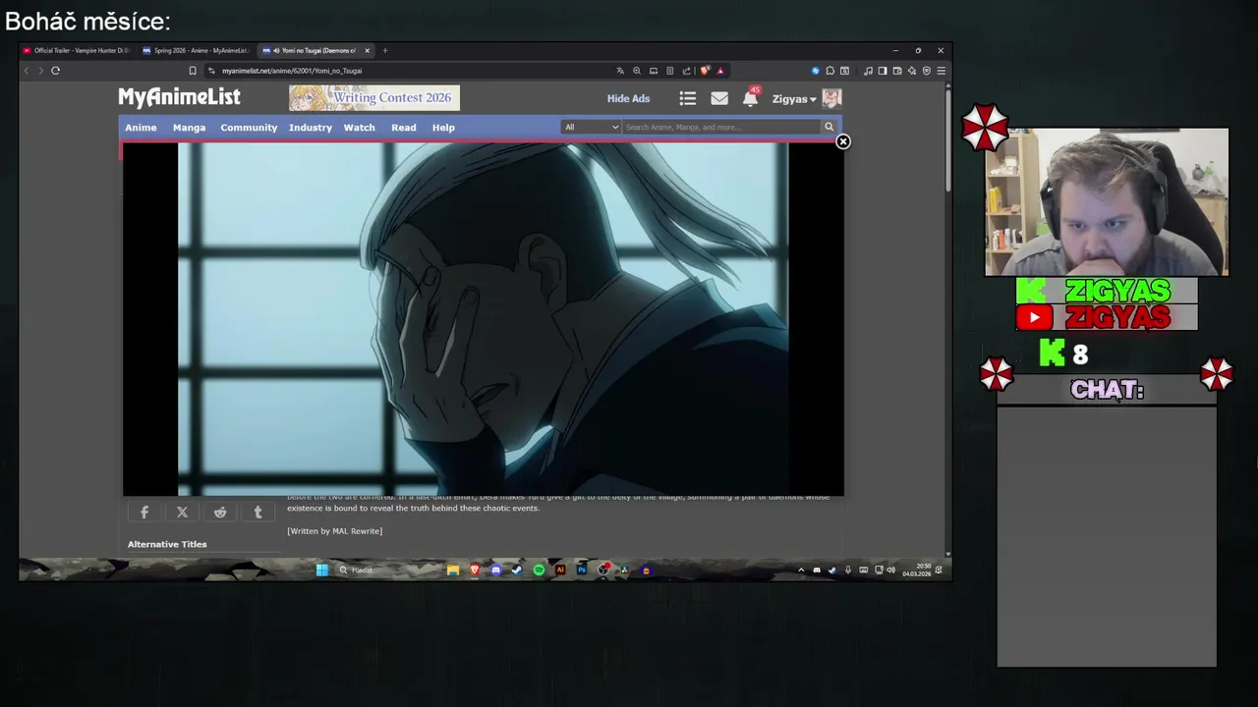Click the Brave Rewards triangle icon

point(720,71)
